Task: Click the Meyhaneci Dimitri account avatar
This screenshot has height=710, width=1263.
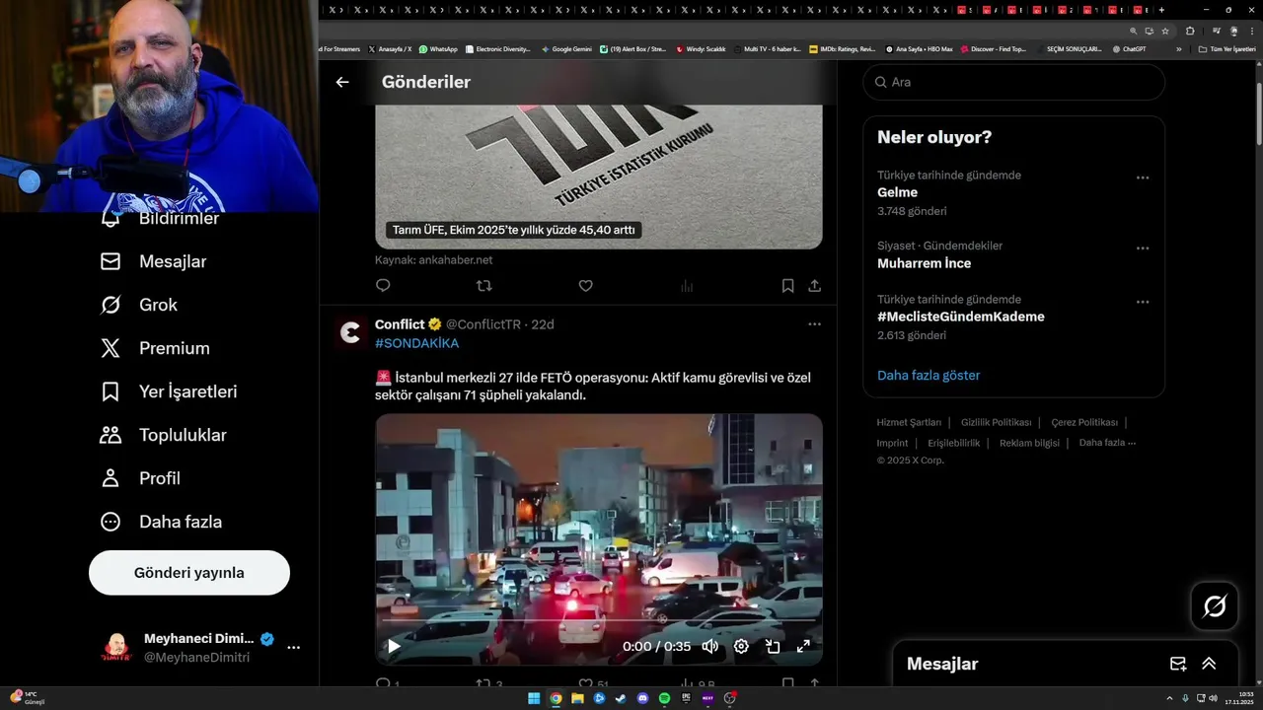Action: tap(116, 648)
